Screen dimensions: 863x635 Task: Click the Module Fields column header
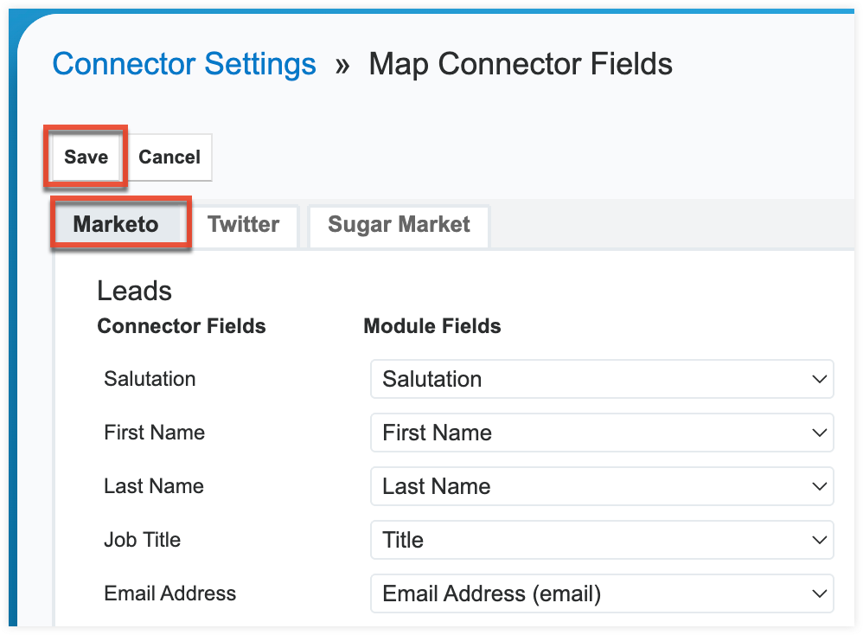(432, 326)
